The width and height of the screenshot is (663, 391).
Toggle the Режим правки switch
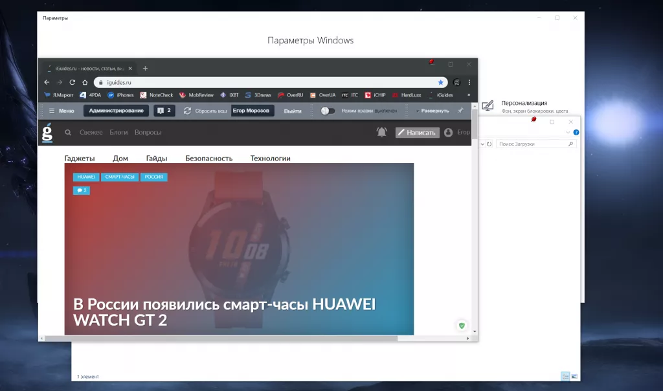[327, 111]
